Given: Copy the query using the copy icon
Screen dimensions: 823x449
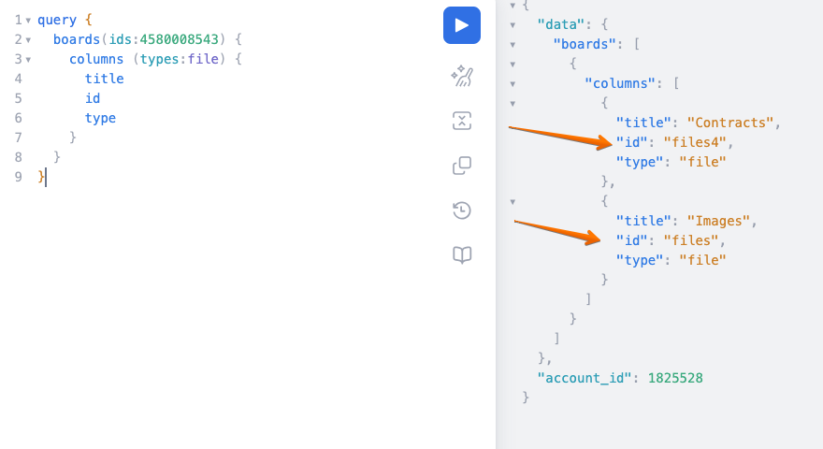Looking at the screenshot, I should (x=462, y=166).
